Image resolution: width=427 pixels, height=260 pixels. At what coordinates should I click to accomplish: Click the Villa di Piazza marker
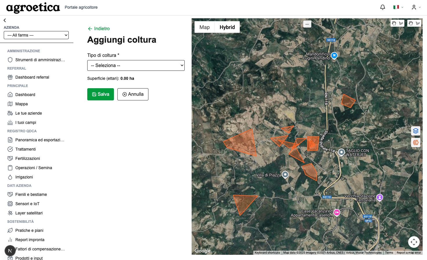click(x=285, y=174)
